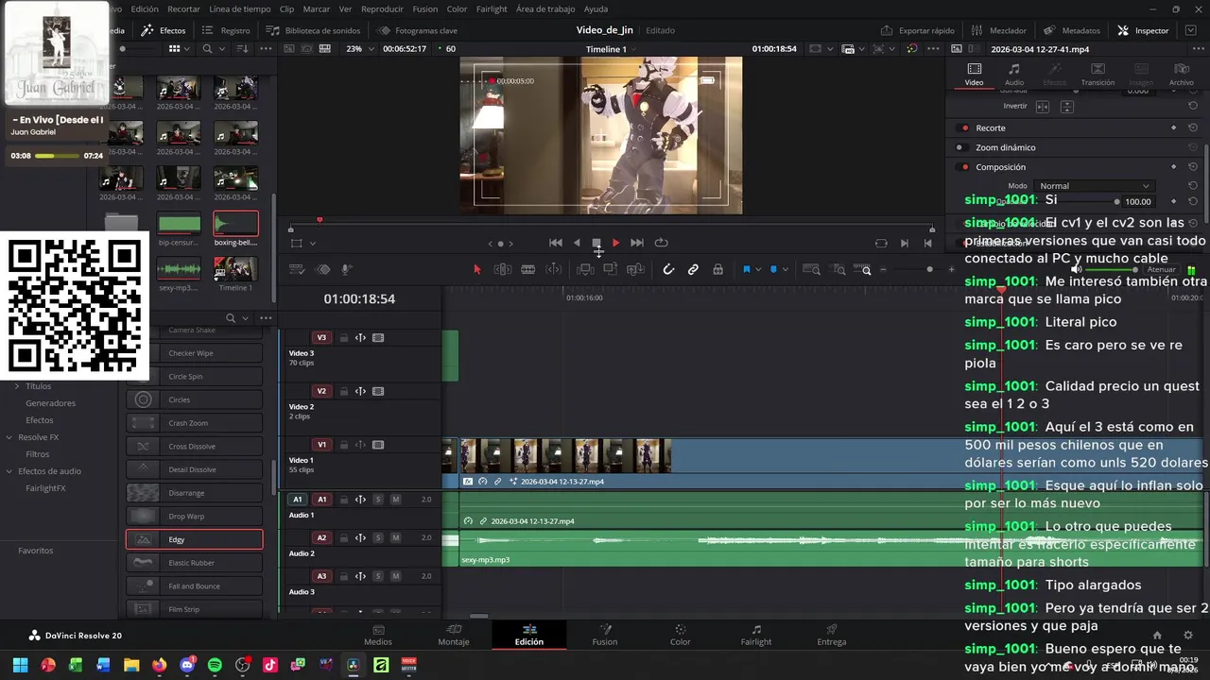
Task: Disable the Video 2 track clip icon
Action: [378, 391]
